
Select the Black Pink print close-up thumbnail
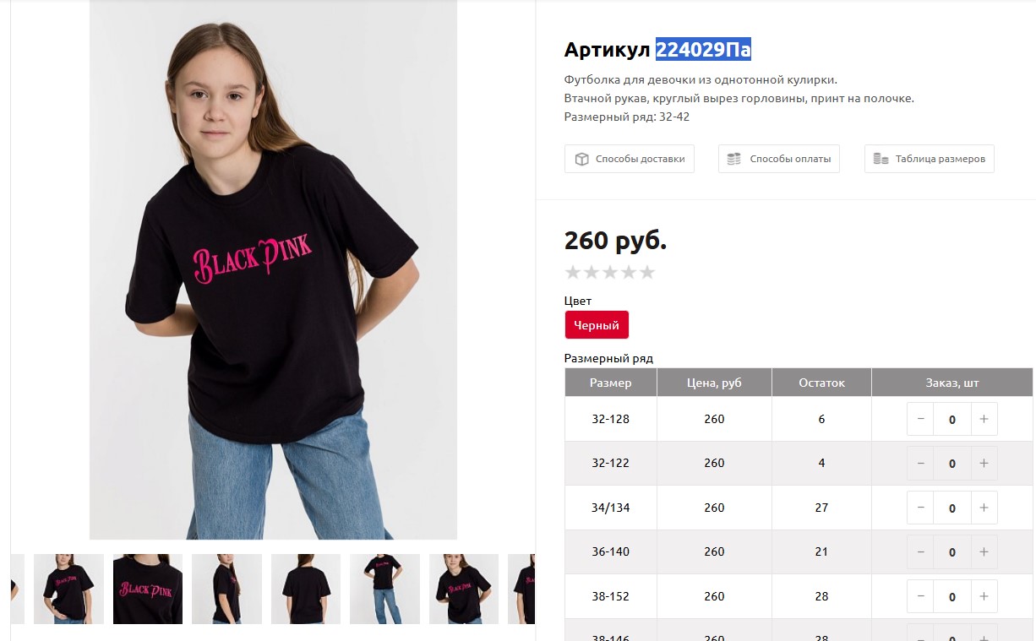pyautogui.click(x=148, y=589)
